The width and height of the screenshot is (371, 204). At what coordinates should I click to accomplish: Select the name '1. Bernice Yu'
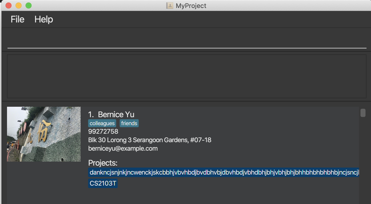[x=111, y=114]
